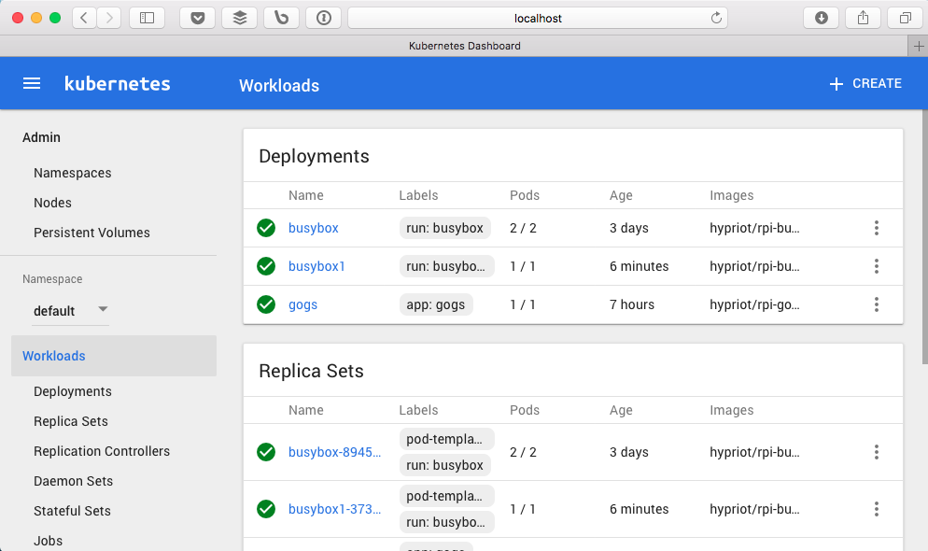
Task: Open the busybox-8945… replica set link
Action: pos(334,452)
